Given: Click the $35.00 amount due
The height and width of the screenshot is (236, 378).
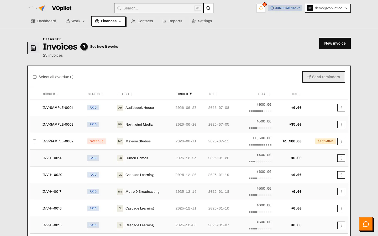Looking at the screenshot, I should (295, 125).
